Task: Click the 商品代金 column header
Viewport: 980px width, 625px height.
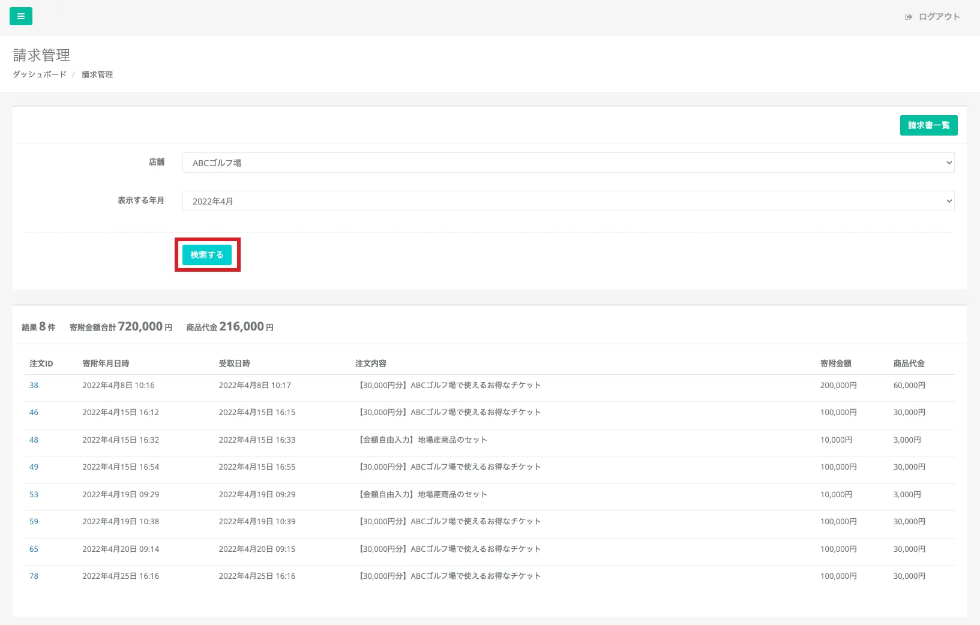Action: coord(909,363)
